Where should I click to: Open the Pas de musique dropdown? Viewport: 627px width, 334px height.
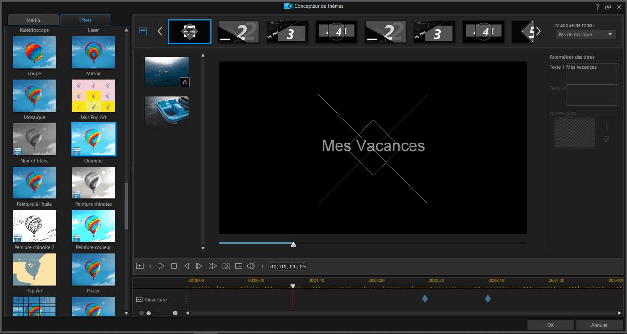(586, 34)
